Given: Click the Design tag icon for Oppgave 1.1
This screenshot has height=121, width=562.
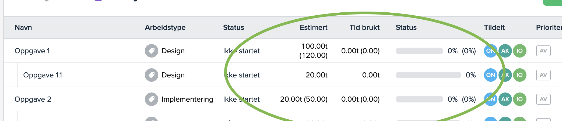Looking at the screenshot, I should pyautogui.click(x=152, y=75).
